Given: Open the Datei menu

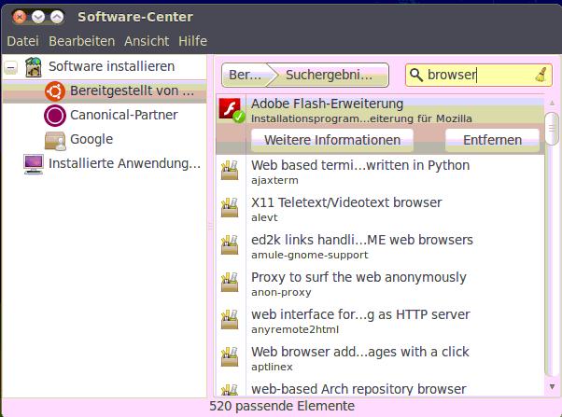Looking at the screenshot, I should (22, 41).
